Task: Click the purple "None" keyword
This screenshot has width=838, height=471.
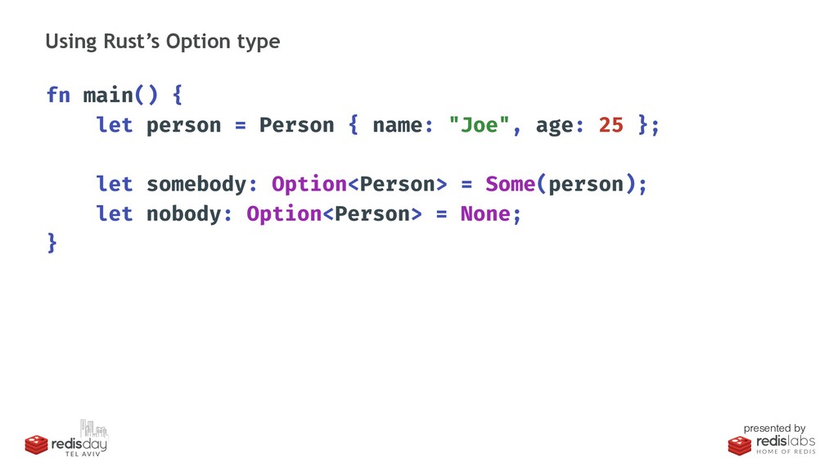Action: coord(485,213)
